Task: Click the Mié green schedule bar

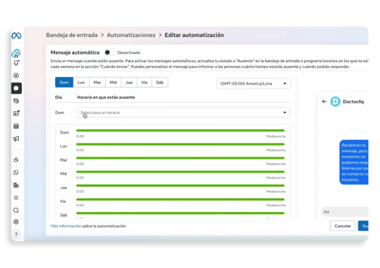Action: tap(181, 172)
